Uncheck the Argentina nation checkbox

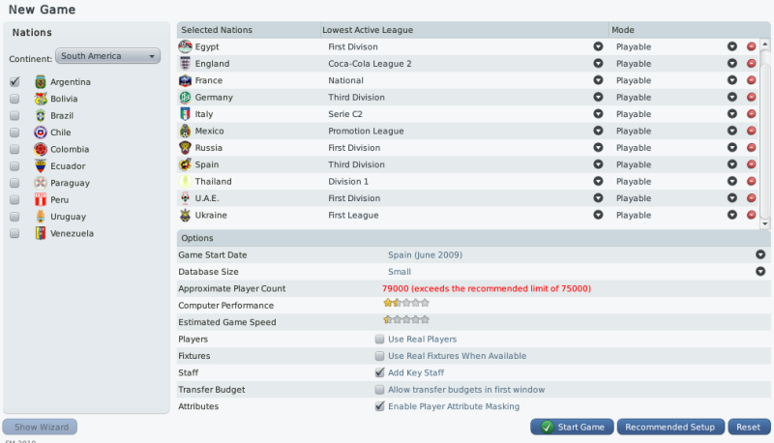[x=15, y=82]
